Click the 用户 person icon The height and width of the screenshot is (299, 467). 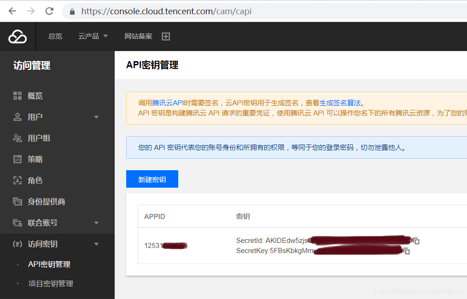click(x=18, y=117)
